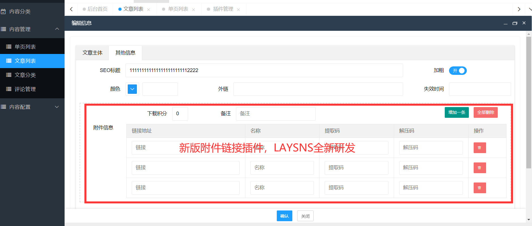The width and height of the screenshot is (532, 226).
Task: Open 评论管理 in the sidebar
Action: (32, 89)
